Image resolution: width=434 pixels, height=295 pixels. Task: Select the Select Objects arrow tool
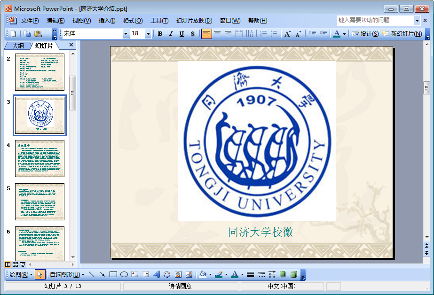coord(39,274)
